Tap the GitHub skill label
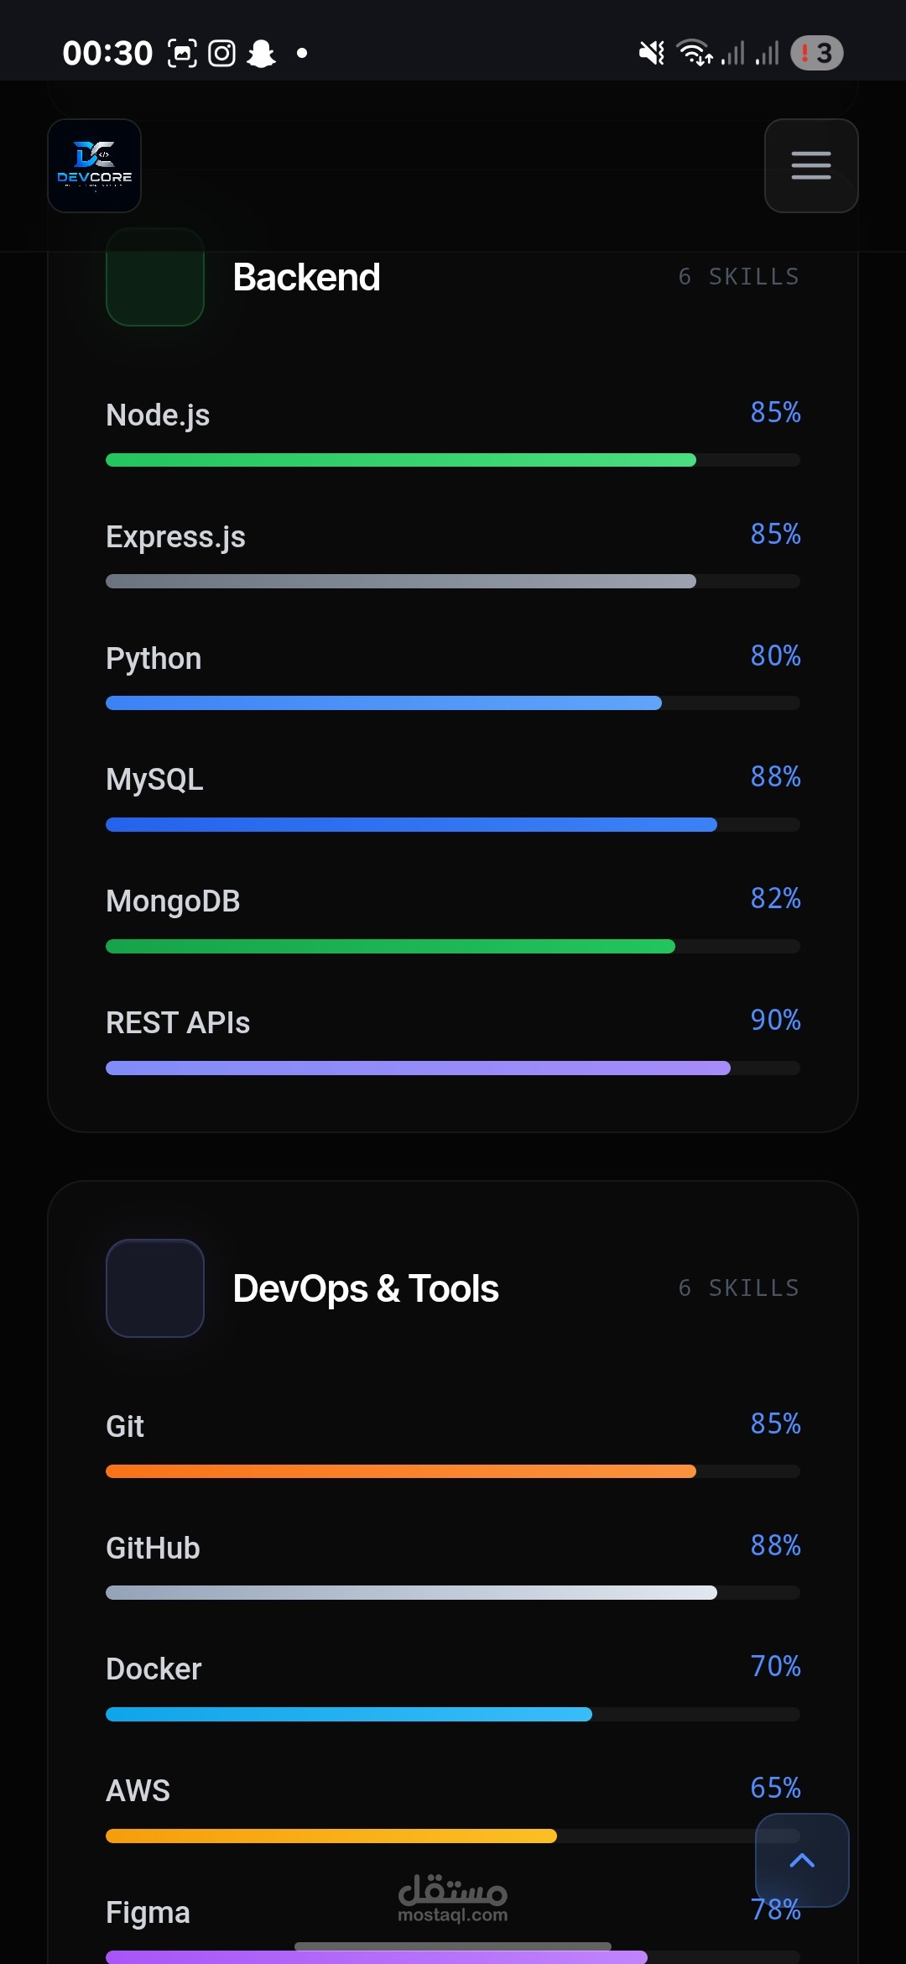Viewport: 906px width, 1964px height. coord(154,1548)
